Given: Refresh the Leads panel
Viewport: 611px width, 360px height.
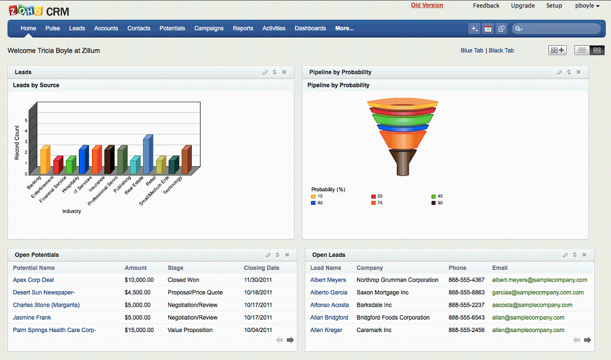Looking at the screenshot, I should click(x=274, y=72).
